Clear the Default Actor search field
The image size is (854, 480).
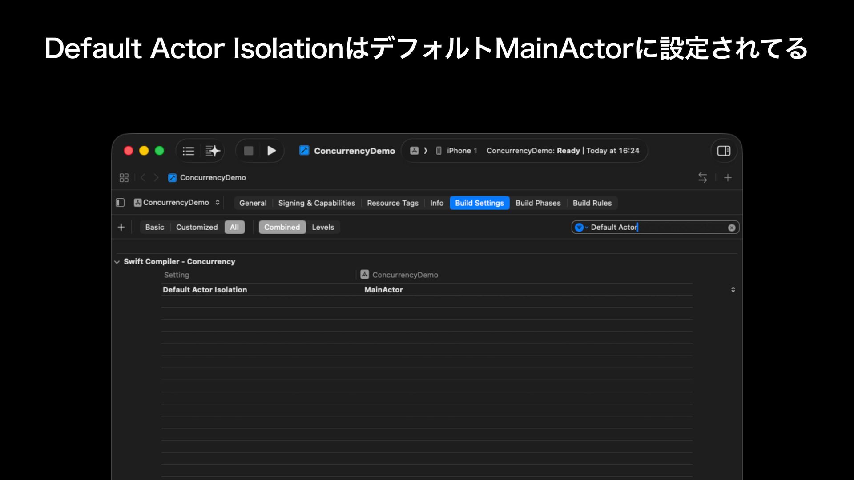click(732, 228)
